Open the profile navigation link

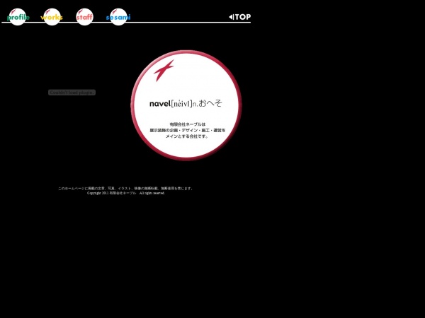pos(18,17)
